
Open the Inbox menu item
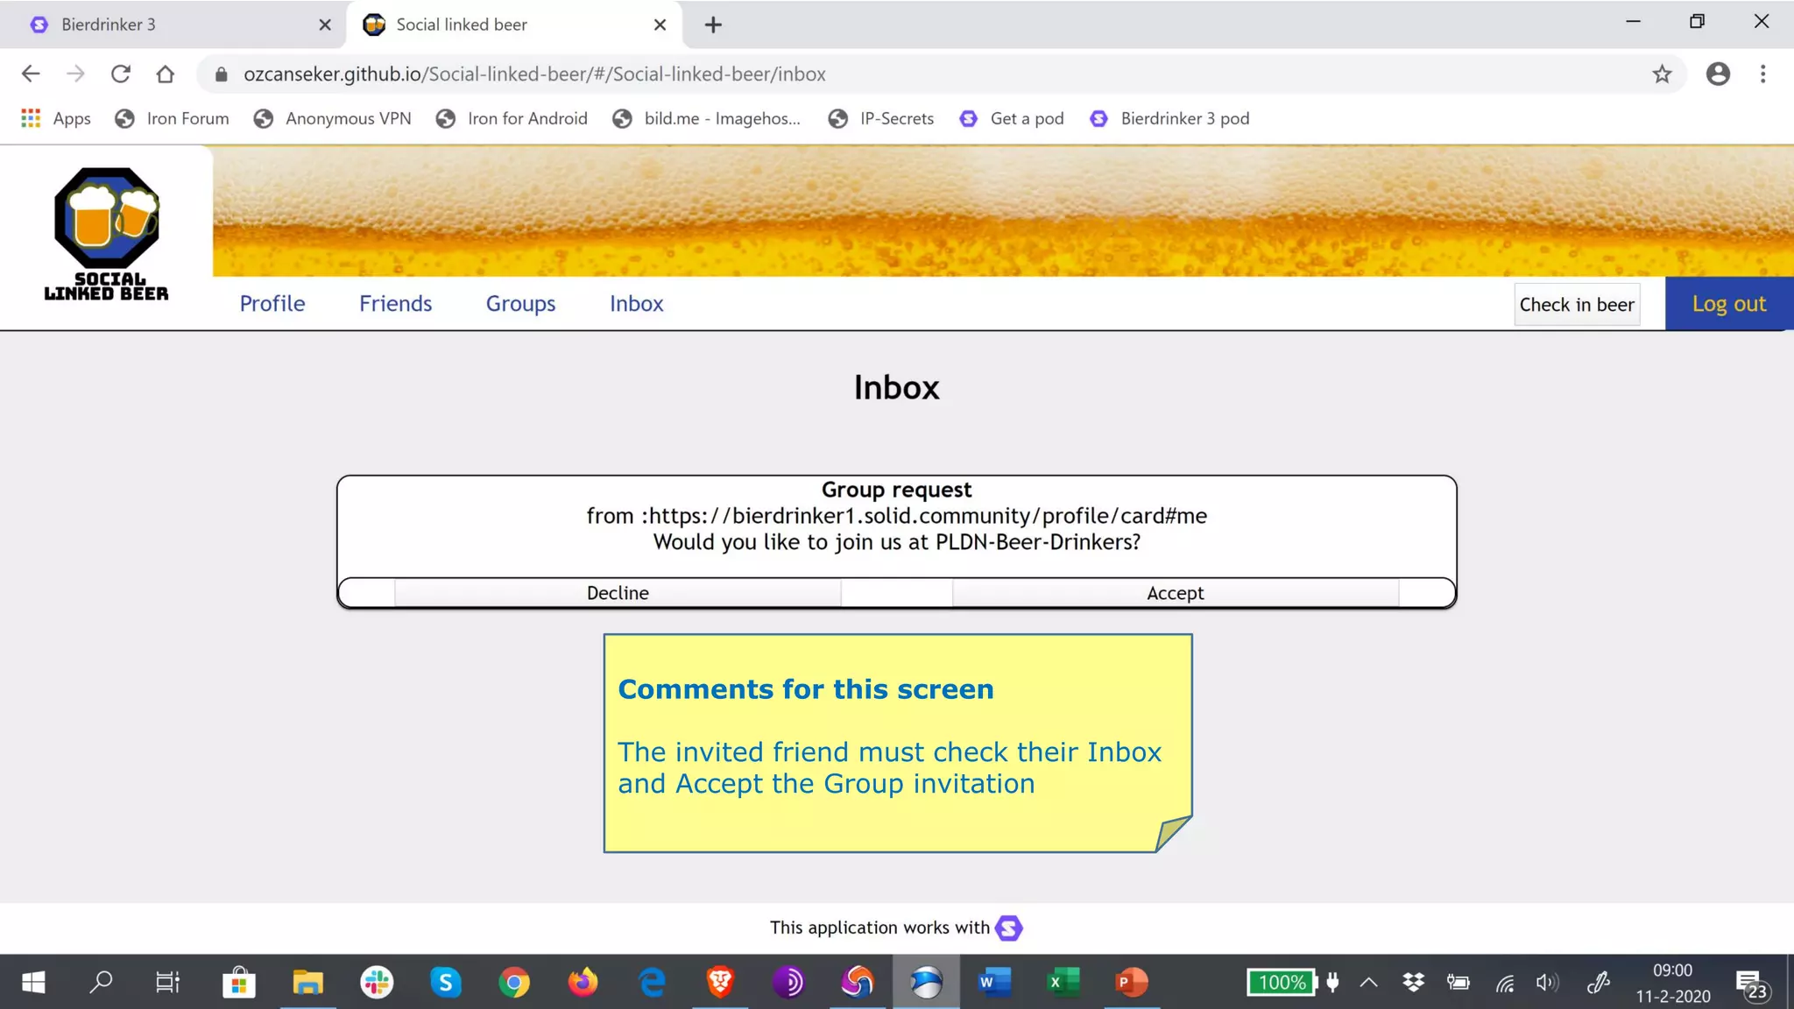point(636,303)
